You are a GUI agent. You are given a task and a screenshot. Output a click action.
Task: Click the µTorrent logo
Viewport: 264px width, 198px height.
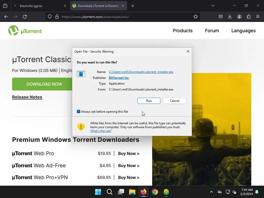[x=25, y=30]
